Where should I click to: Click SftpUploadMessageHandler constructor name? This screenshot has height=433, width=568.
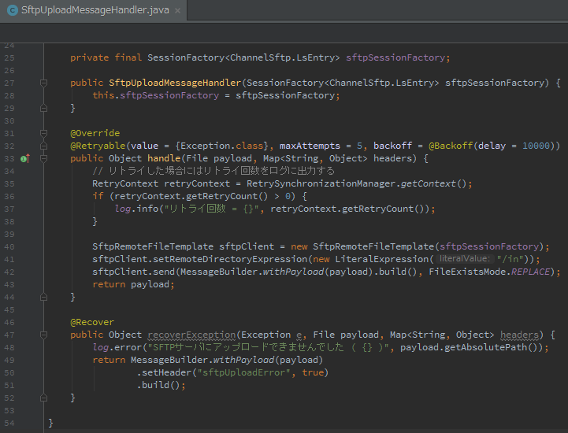(175, 83)
